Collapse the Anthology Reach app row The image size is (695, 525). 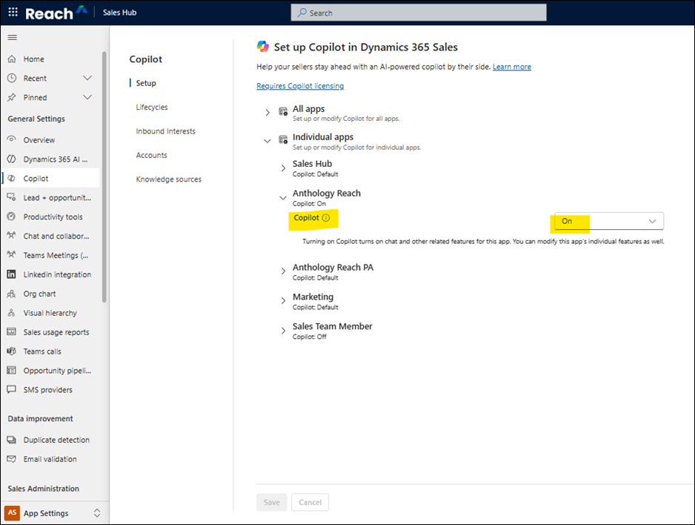pyautogui.click(x=283, y=198)
